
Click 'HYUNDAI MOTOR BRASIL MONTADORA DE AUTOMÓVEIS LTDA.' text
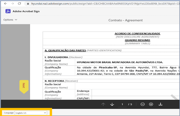pyautogui.click(x=120, y=62)
